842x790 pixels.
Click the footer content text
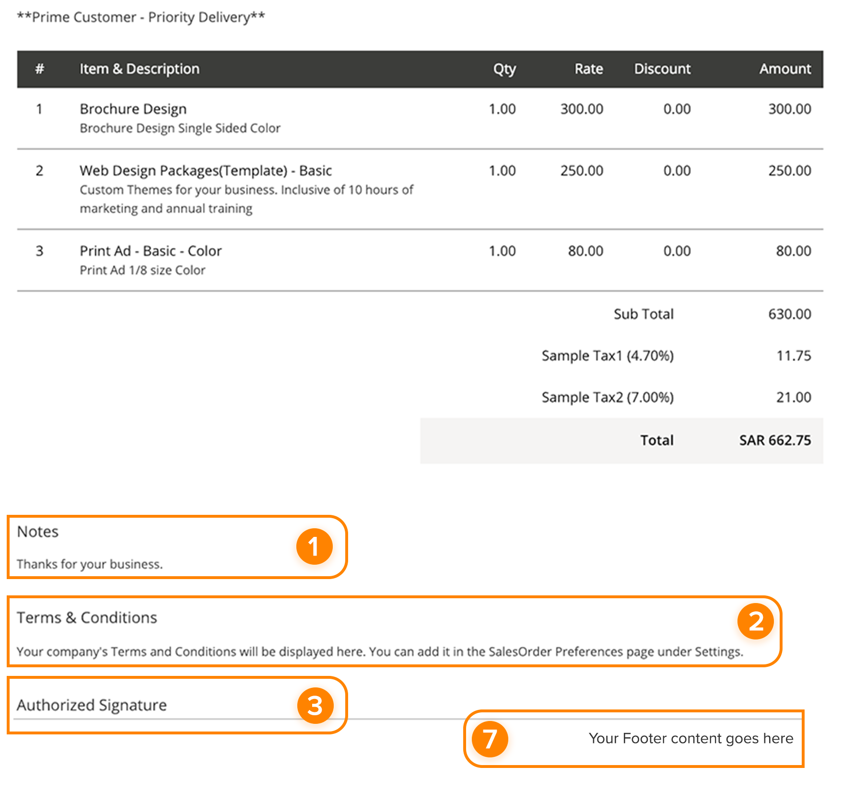690,738
